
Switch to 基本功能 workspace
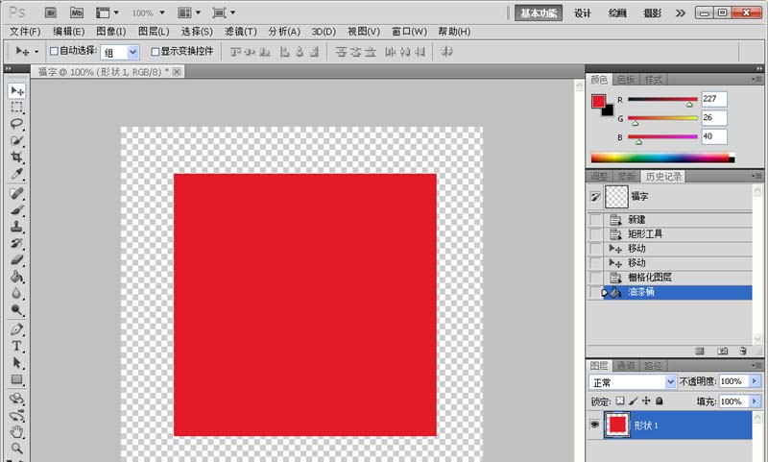click(539, 13)
